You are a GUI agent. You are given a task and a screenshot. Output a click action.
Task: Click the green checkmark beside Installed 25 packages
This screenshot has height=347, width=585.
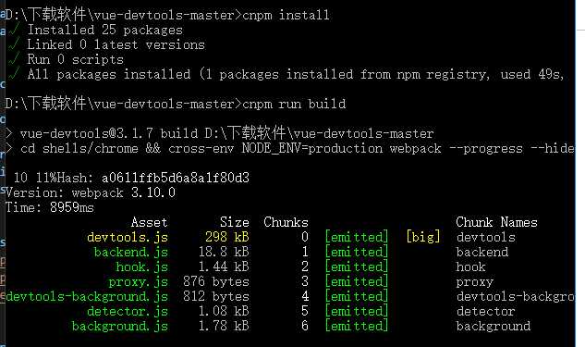click(x=14, y=29)
